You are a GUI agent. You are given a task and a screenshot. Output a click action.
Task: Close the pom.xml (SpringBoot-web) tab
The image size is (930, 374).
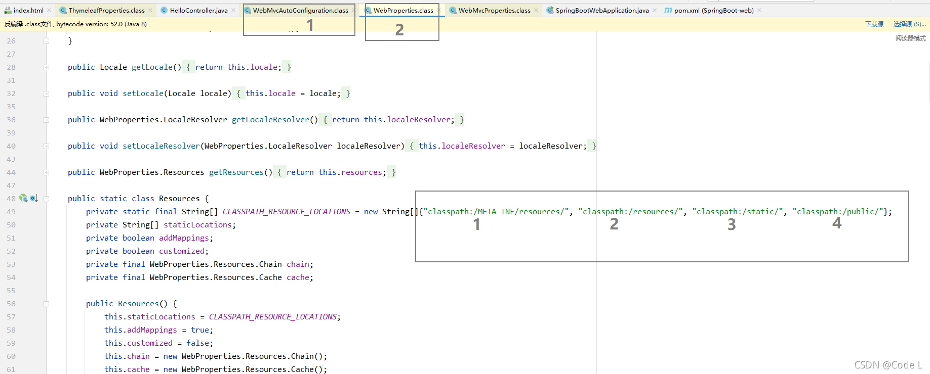coord(759,10)
